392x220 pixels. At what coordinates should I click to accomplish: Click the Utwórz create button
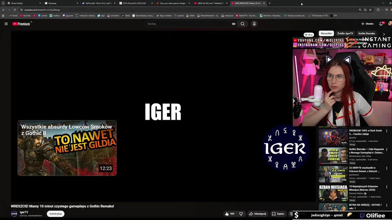tap(367, 24)
